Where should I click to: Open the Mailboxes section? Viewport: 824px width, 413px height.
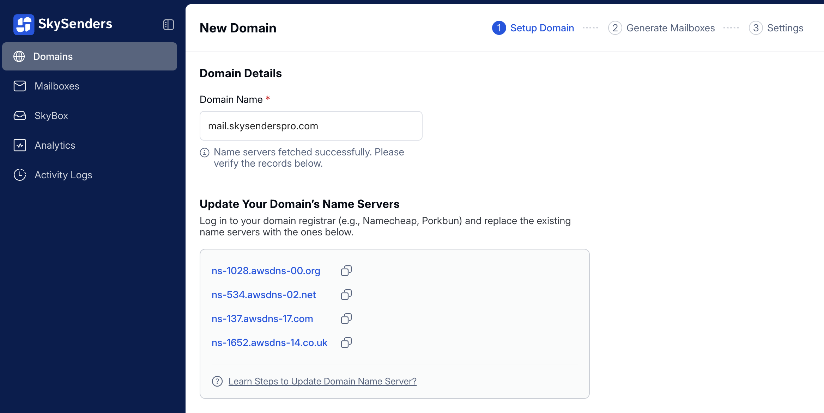pyautogui.click(x=57, y=86)
